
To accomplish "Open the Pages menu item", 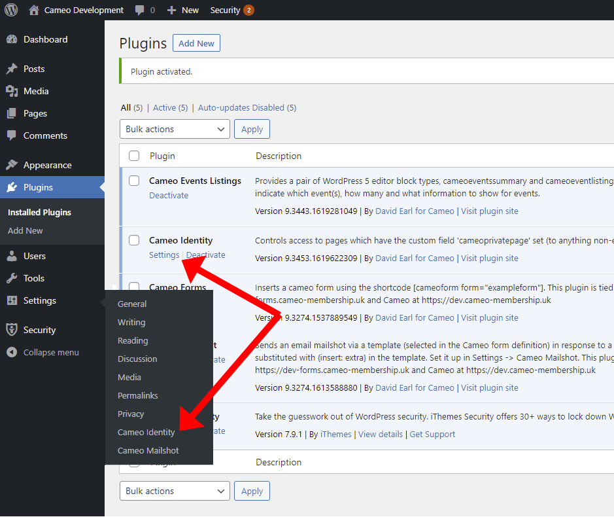I will [35, 114].
